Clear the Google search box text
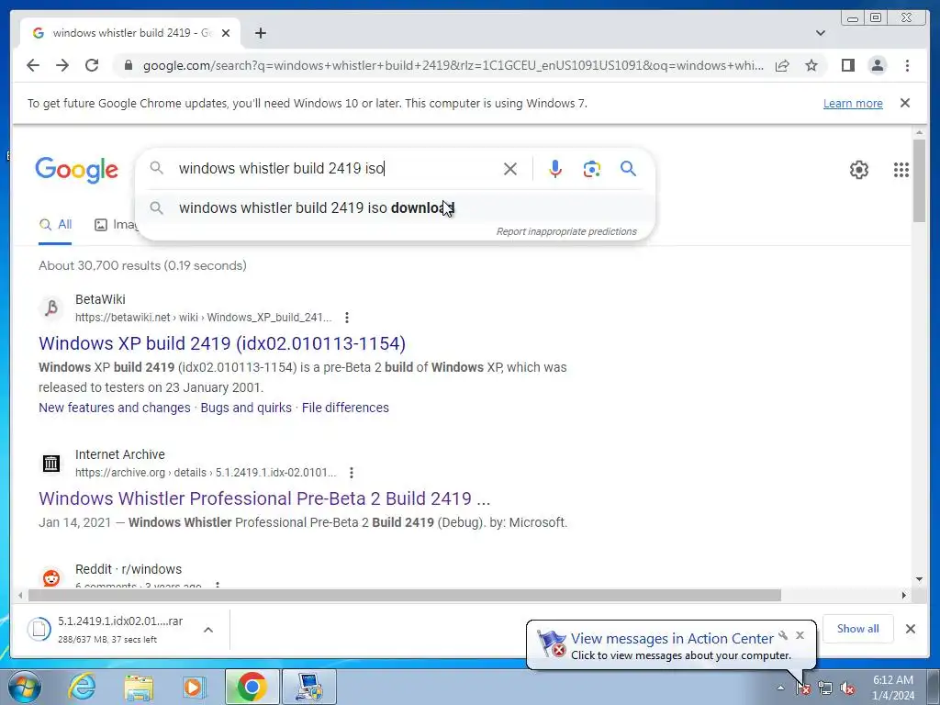This screenshot has height=705, width=940. click(x=510, y=169)
